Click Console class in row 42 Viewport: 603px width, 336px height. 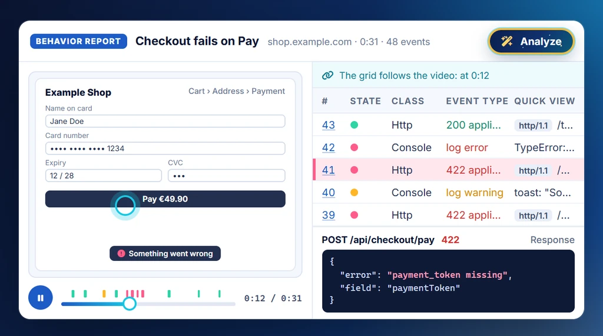(412, 147)
